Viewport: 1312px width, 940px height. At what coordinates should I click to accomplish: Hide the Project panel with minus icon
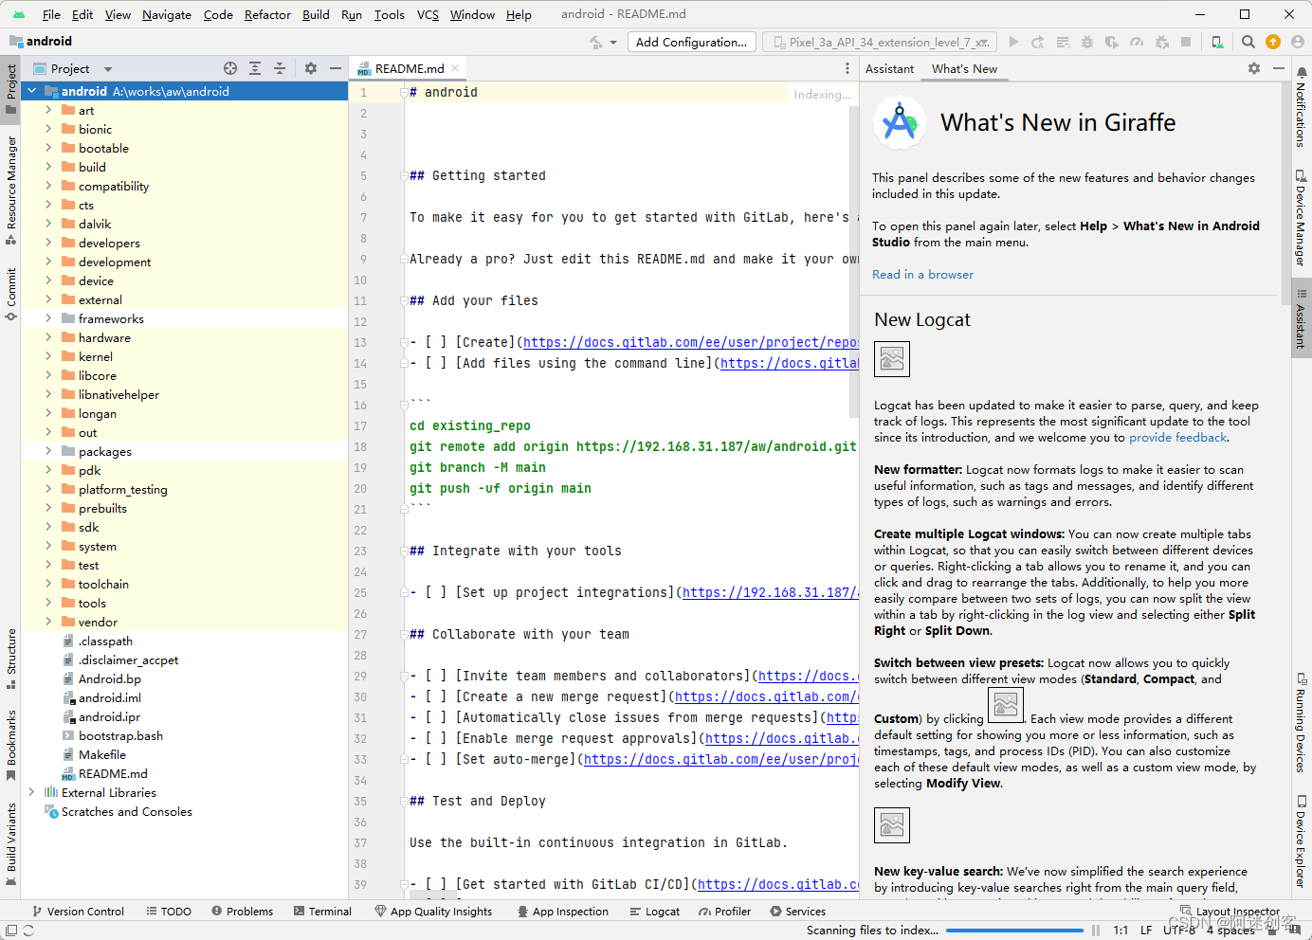[335, 68]
